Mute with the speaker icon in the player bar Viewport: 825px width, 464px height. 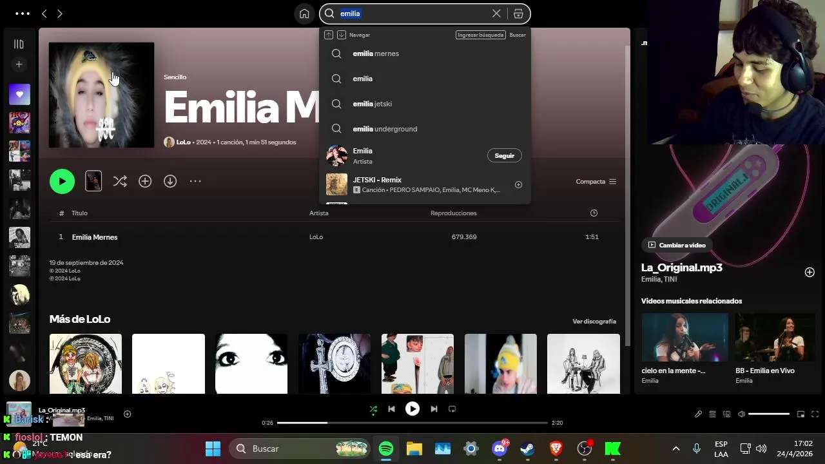741,414
